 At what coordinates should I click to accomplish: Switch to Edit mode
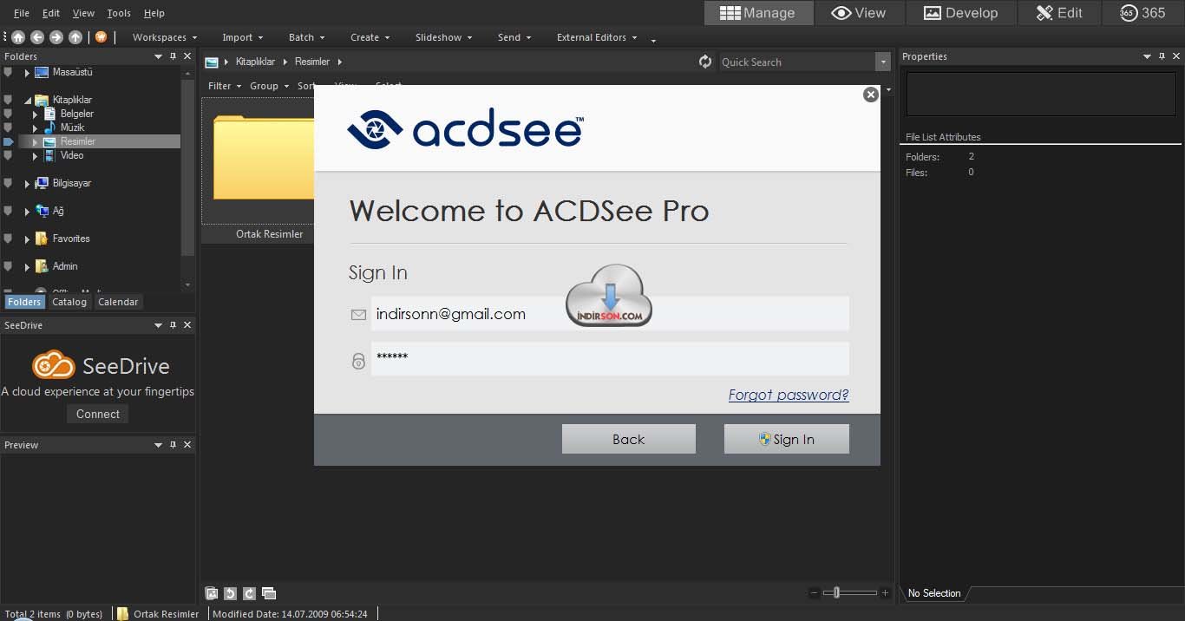click(x=1057, y=13)
